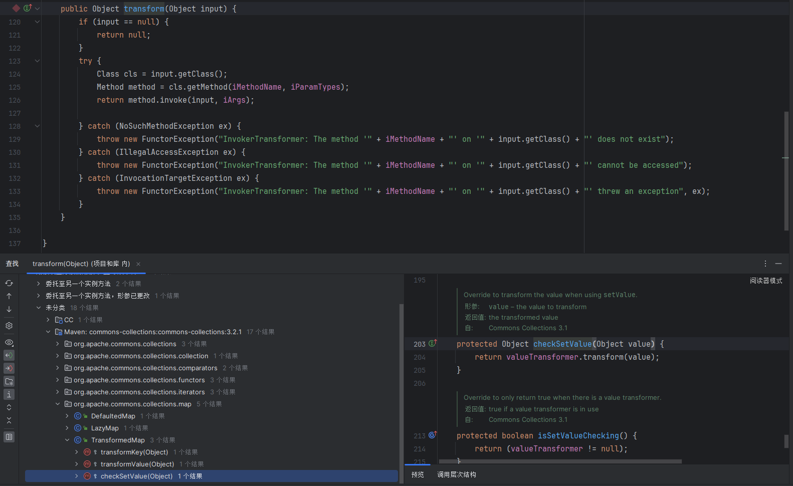Collapse the Maven commons-collections node

[x=48, y=332]
